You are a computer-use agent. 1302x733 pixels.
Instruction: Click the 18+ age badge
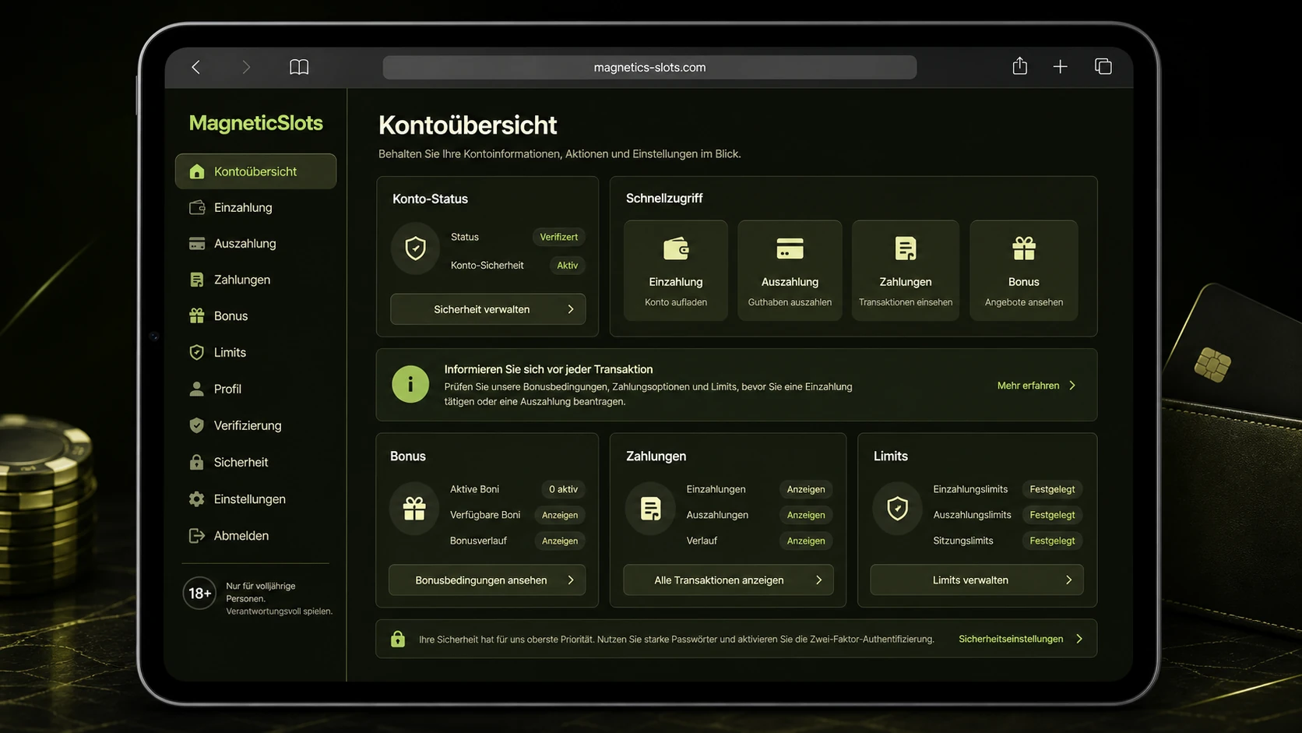tap(199, 594)
